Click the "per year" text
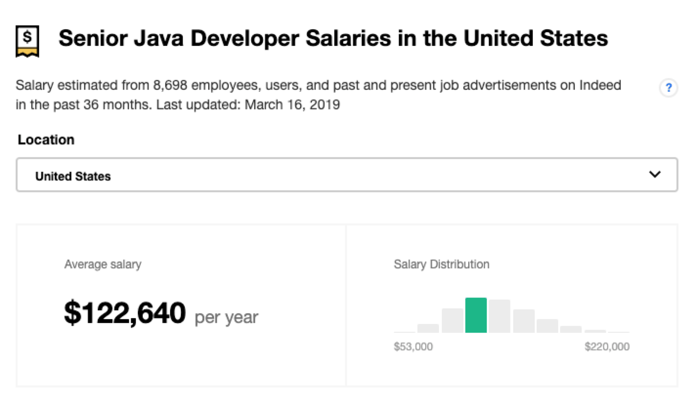 click(x=226, y=317)
